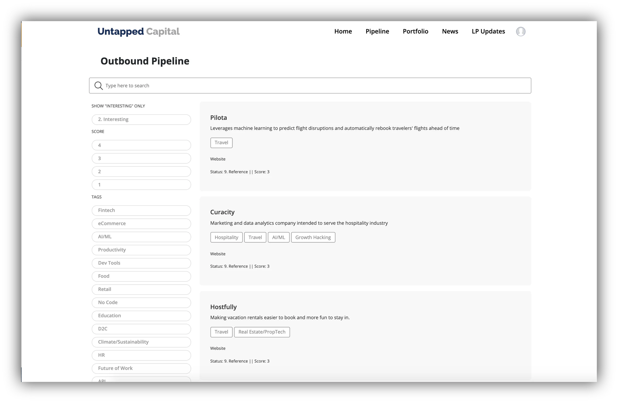Toggle the 2. Interesting filter
The width and height of the screenshot is (618, 403).
click(141, 120)
